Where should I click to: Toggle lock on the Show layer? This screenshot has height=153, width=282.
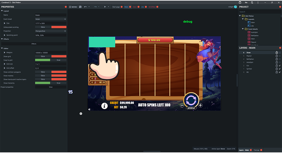277,52
